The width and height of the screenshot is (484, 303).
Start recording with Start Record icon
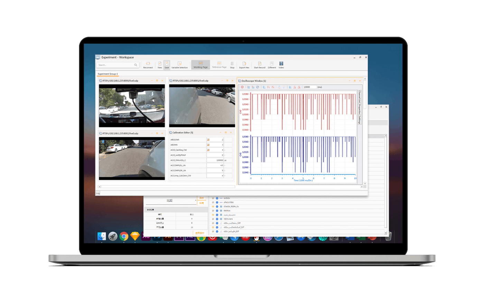260,64
